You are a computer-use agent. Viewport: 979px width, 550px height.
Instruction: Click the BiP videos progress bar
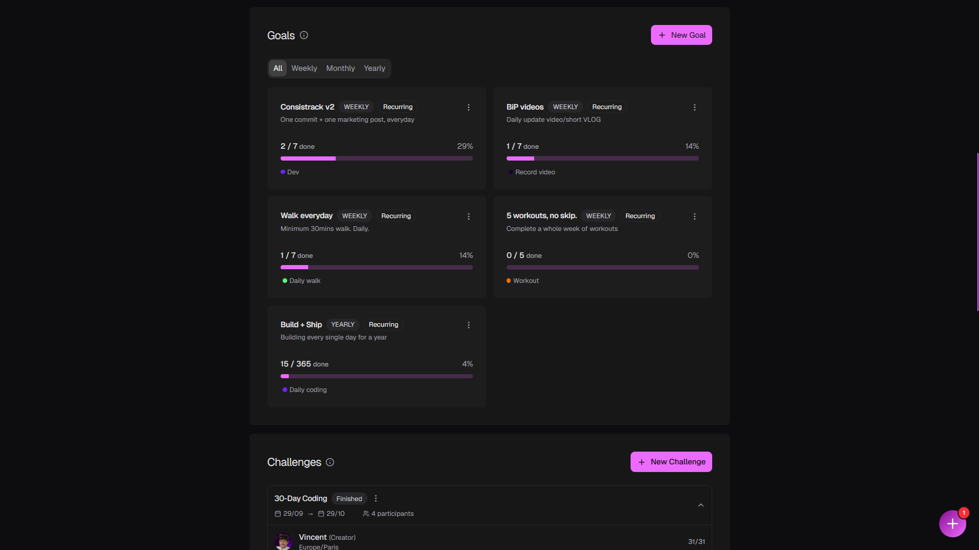pyautogui.click(x=603, y=159)
